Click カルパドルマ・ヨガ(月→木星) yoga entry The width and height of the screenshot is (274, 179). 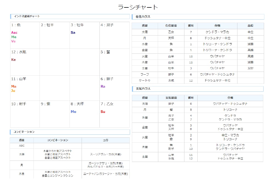click(x=106, y=167)
